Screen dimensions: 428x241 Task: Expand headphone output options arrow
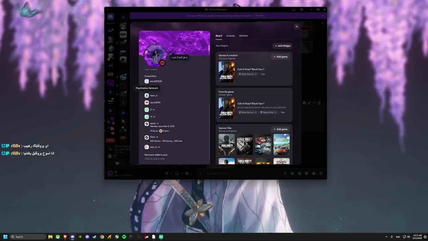coord(181,173)
